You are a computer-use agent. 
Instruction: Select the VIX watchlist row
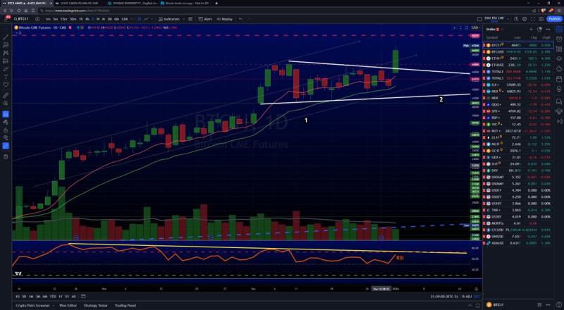point(518,124)
